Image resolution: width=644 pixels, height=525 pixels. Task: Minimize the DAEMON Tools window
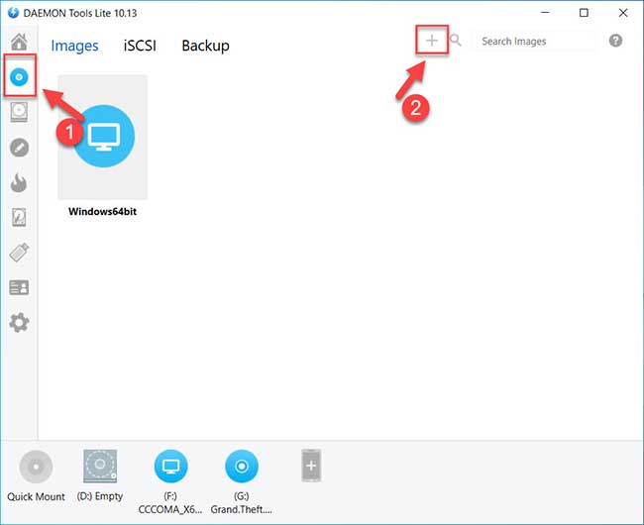click(545, 13)
